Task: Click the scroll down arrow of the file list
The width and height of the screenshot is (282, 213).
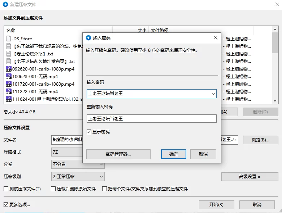Action: click(275, 101)
